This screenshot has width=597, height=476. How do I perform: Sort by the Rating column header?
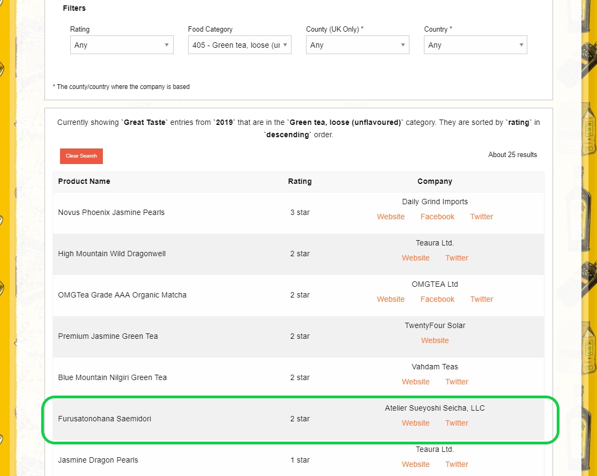pos(300,181)
